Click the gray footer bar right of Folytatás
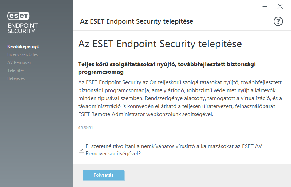This screenshot has width=291, height=187. (207, 175)
